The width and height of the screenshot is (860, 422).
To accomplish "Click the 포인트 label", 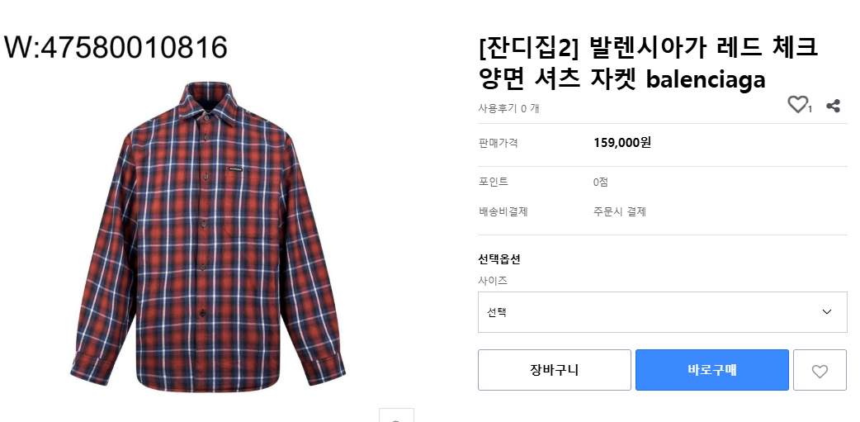I will point(493,182).
